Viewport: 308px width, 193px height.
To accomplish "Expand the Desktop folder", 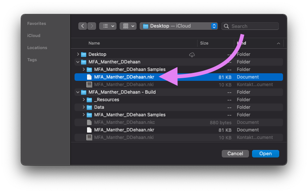I will tap(78, 54).
